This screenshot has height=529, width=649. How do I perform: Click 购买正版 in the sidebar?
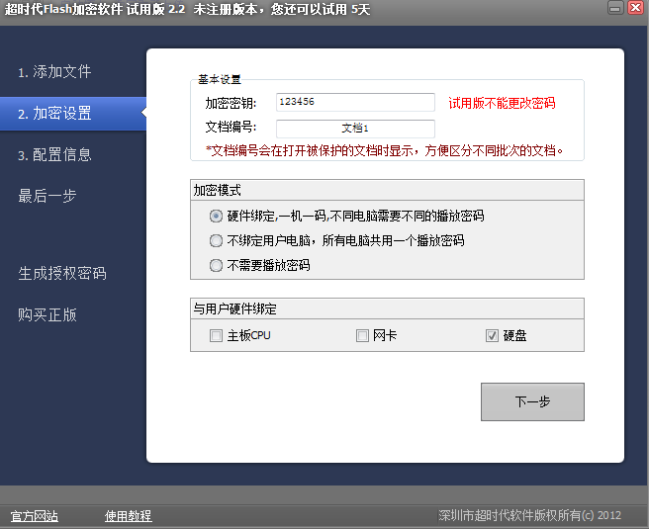pos(46,314)
